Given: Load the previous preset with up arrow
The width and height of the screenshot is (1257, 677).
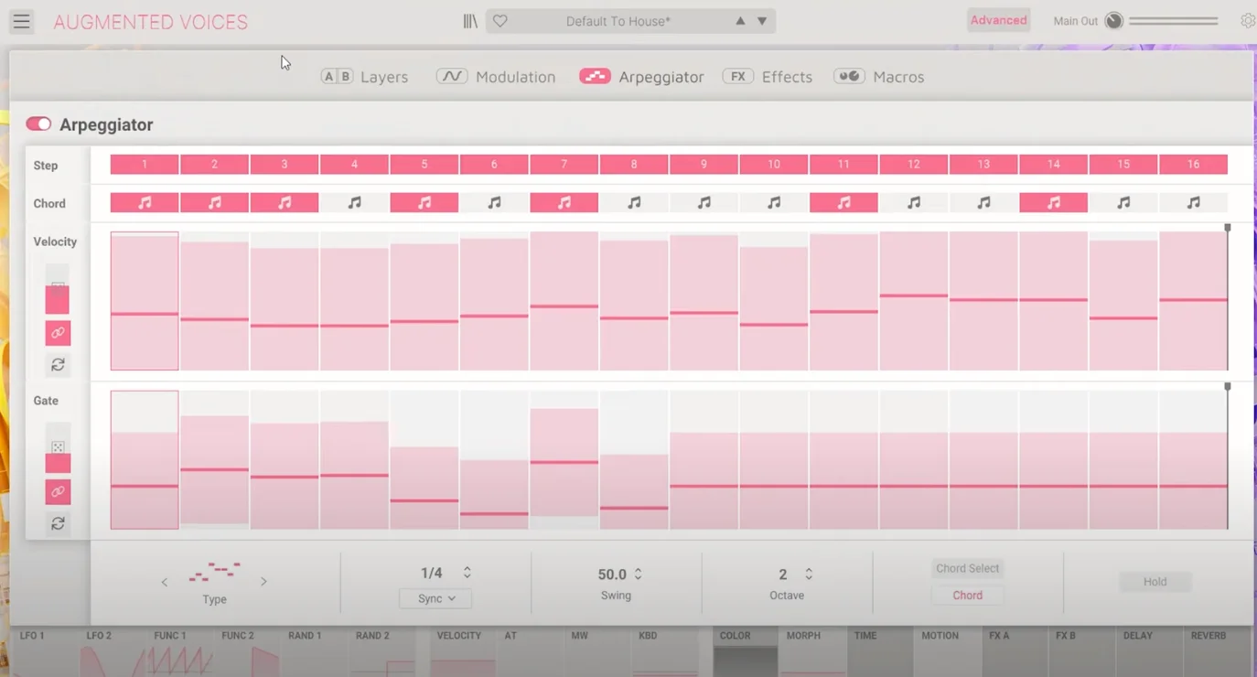Looking at the screenshot, I should (740, 21).
